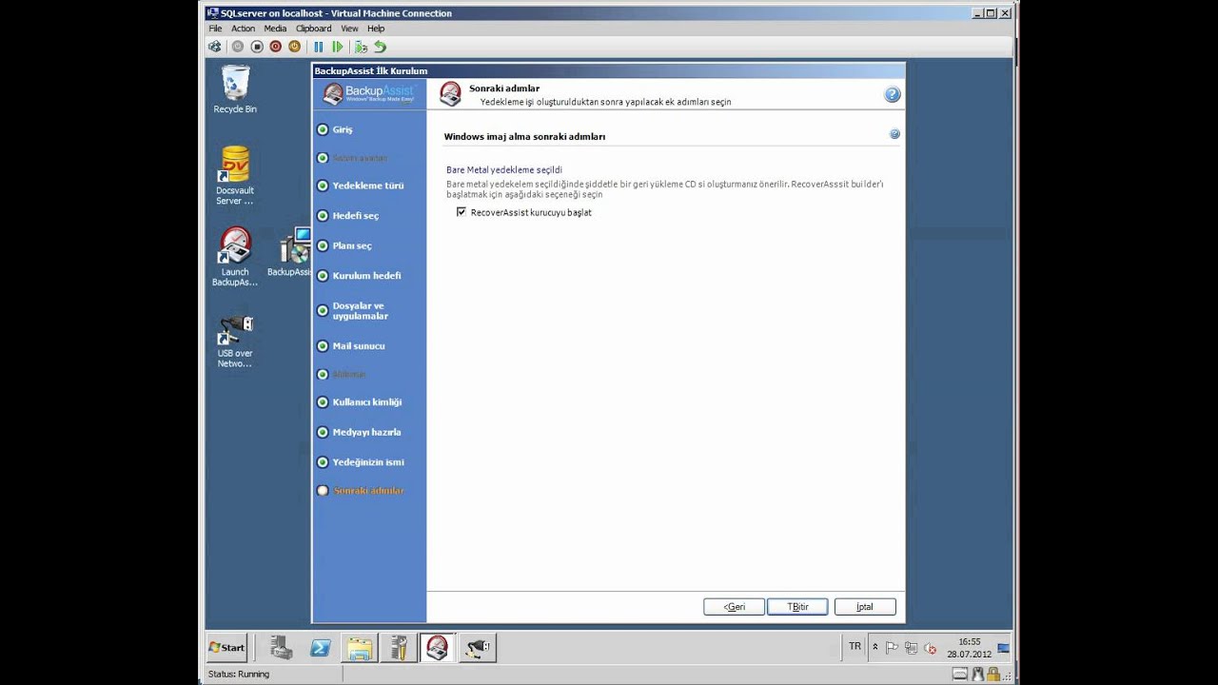Viewport: 1218px width, 685px height.
Task: Show hidden tray icons arrow
Action: (x=875, y=648)
